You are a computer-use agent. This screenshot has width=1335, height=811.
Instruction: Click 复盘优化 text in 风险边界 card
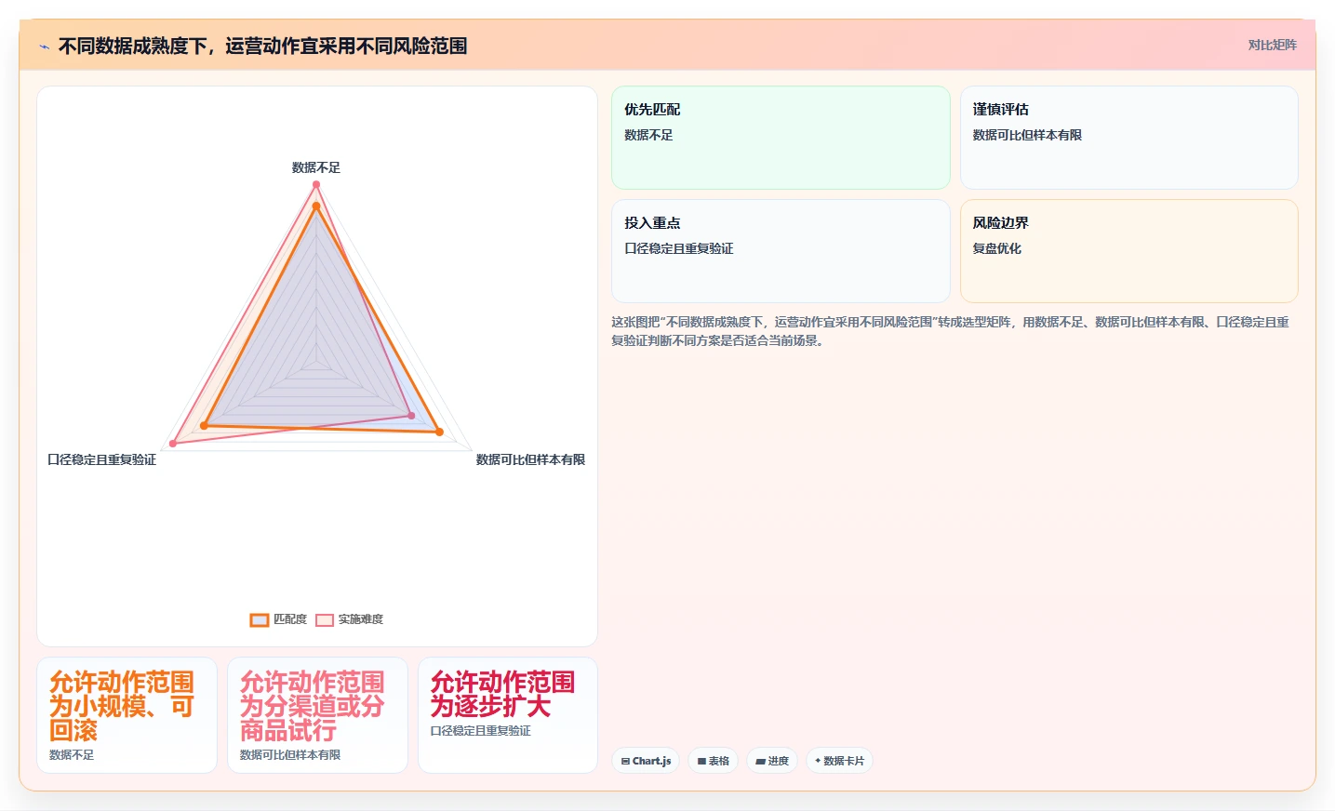tap(997, 248)
